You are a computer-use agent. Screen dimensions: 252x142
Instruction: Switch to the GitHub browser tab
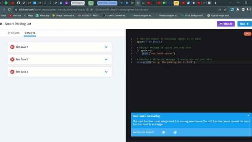[19, 3]
